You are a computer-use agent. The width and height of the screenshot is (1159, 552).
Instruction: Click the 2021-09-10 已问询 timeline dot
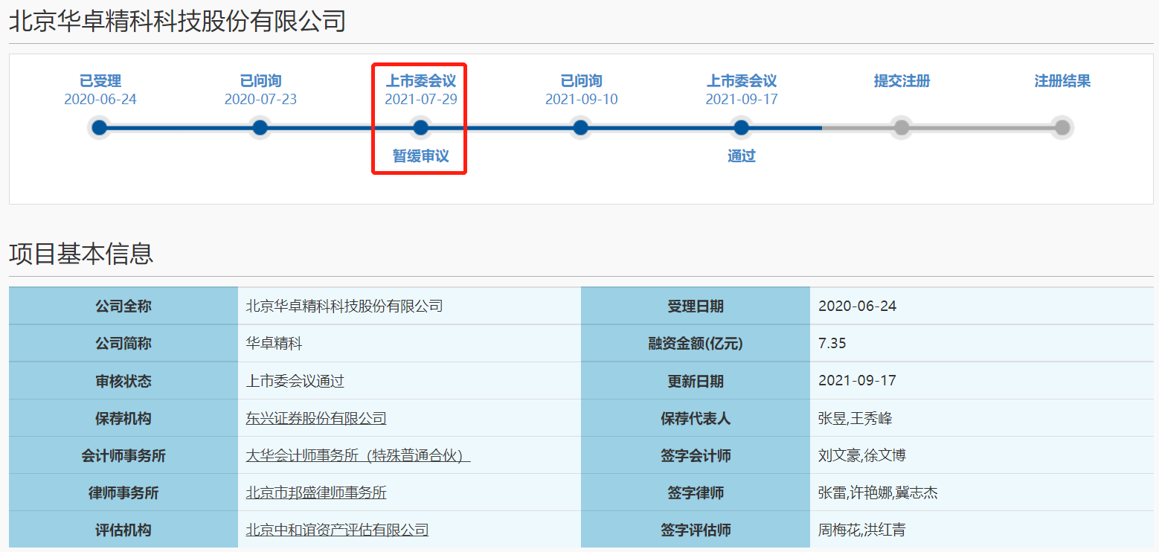click(581, 128)
